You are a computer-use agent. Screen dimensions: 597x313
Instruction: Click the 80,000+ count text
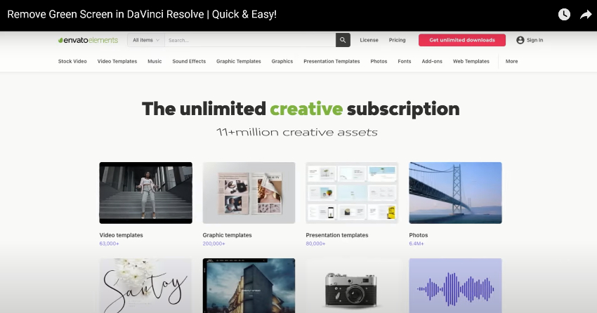pos(315,244)
